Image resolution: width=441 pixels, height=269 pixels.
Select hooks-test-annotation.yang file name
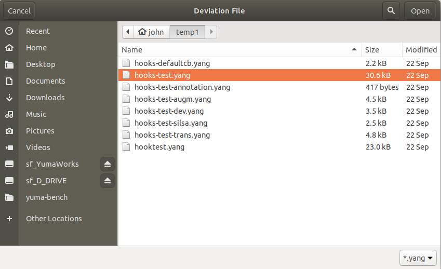tap(182, 87)
